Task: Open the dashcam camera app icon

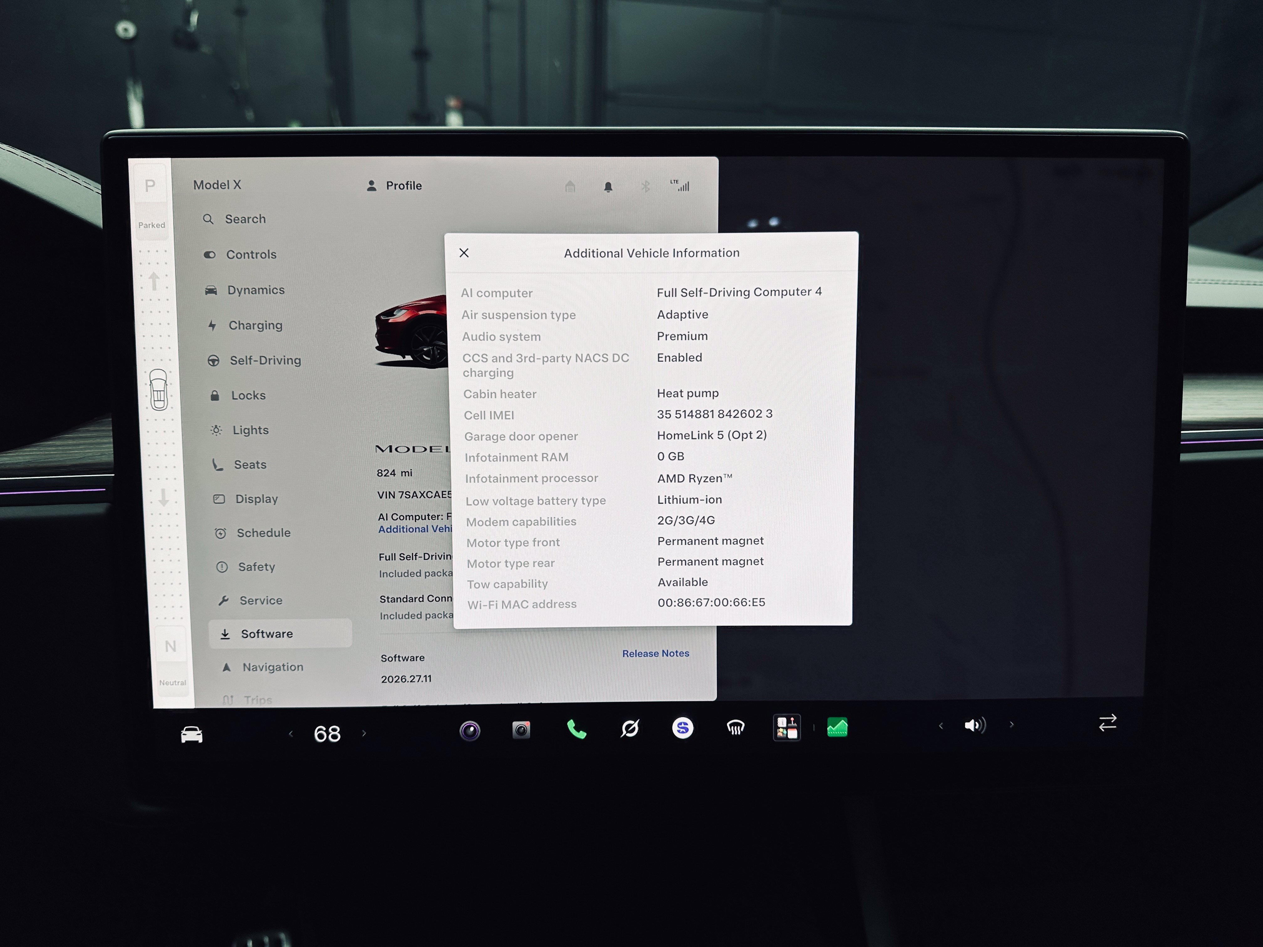Action: tap(521, 730)
